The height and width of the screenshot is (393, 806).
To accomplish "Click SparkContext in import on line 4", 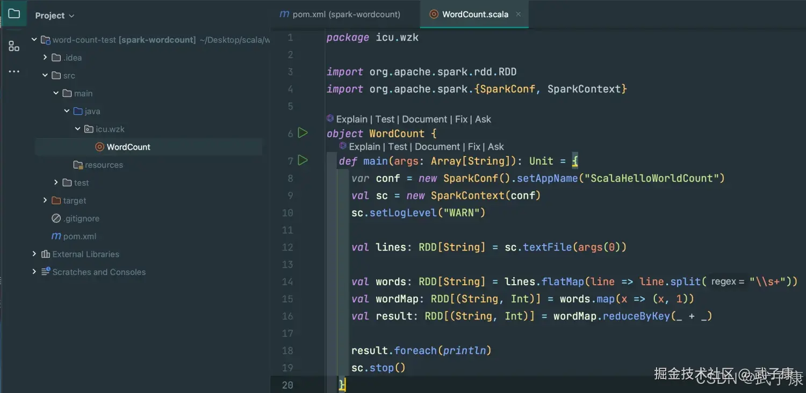I will click(x=584, y=89).
